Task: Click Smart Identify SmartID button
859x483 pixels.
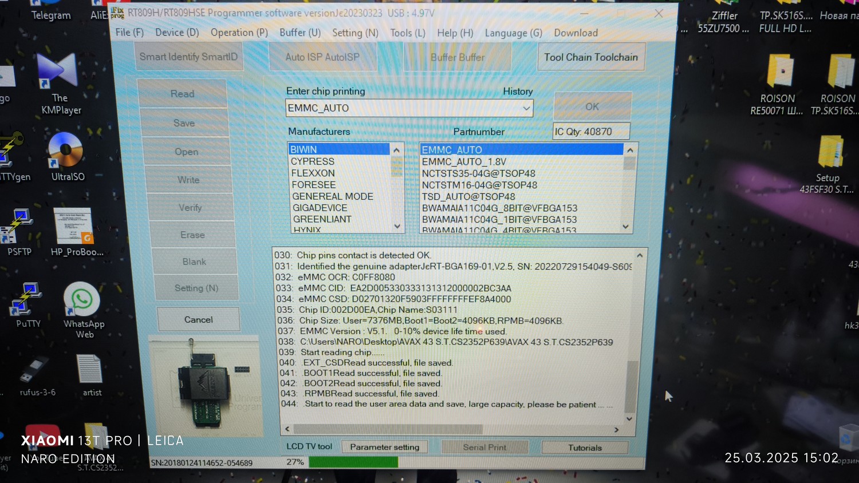Action: click(188, 57)
